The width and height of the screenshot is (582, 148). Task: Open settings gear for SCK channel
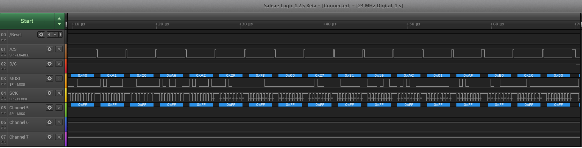[x=50, y=93]
